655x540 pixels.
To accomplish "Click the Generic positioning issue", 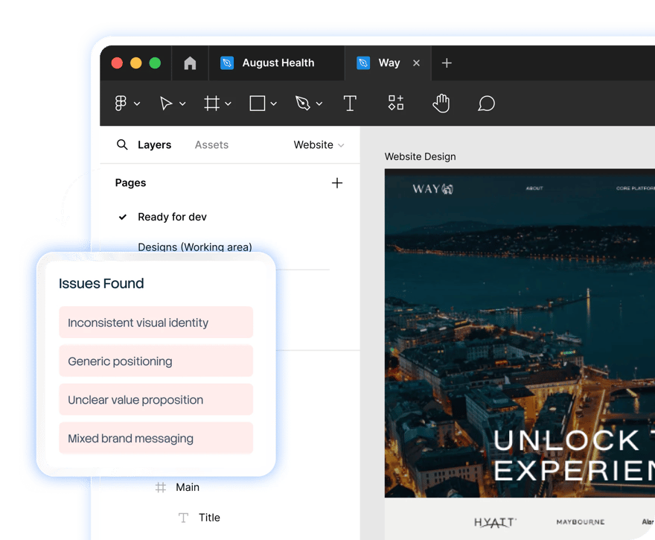I will 156,360.
